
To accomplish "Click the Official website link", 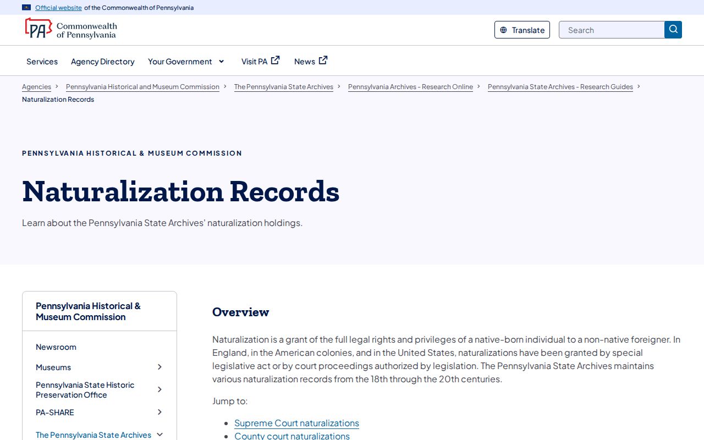I will [58, 8].
